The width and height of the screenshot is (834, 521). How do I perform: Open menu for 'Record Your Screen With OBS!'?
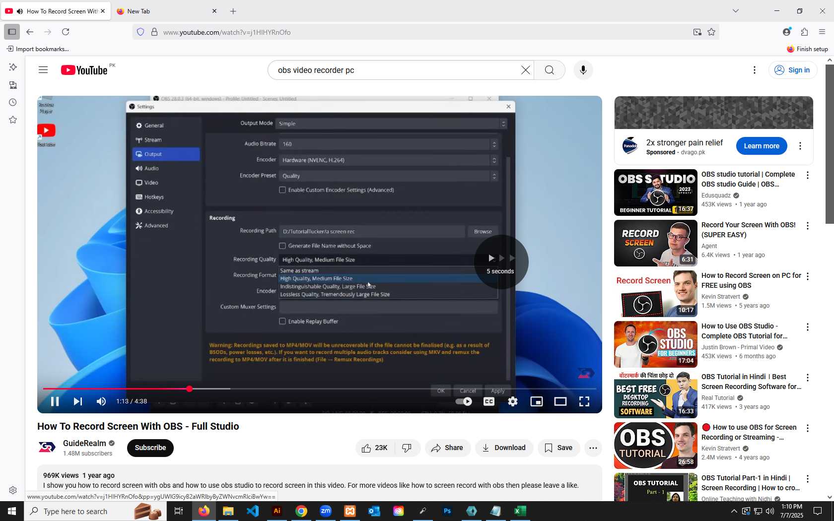click(x=808, y=226)
